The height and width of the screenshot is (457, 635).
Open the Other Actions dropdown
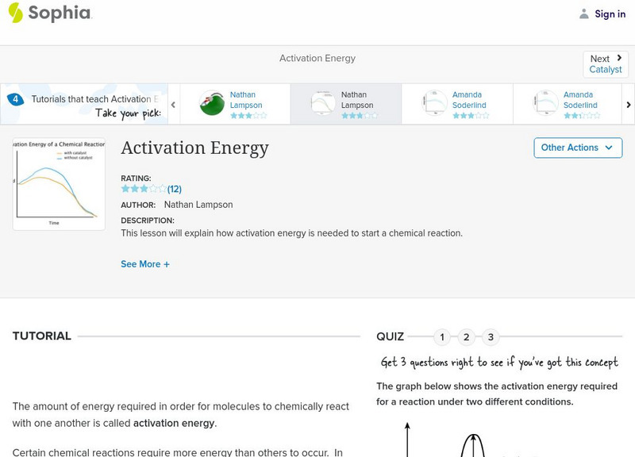577,148
